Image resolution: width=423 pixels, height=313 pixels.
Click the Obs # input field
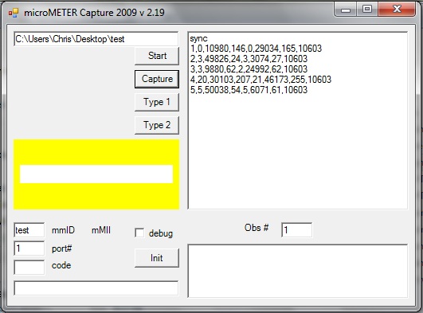pyautogui.click(x=297, y=230)
